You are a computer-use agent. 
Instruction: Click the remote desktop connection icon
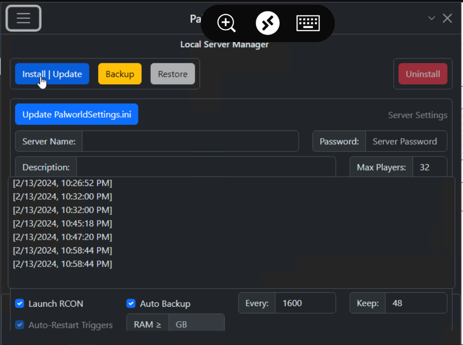coord(268,23)
